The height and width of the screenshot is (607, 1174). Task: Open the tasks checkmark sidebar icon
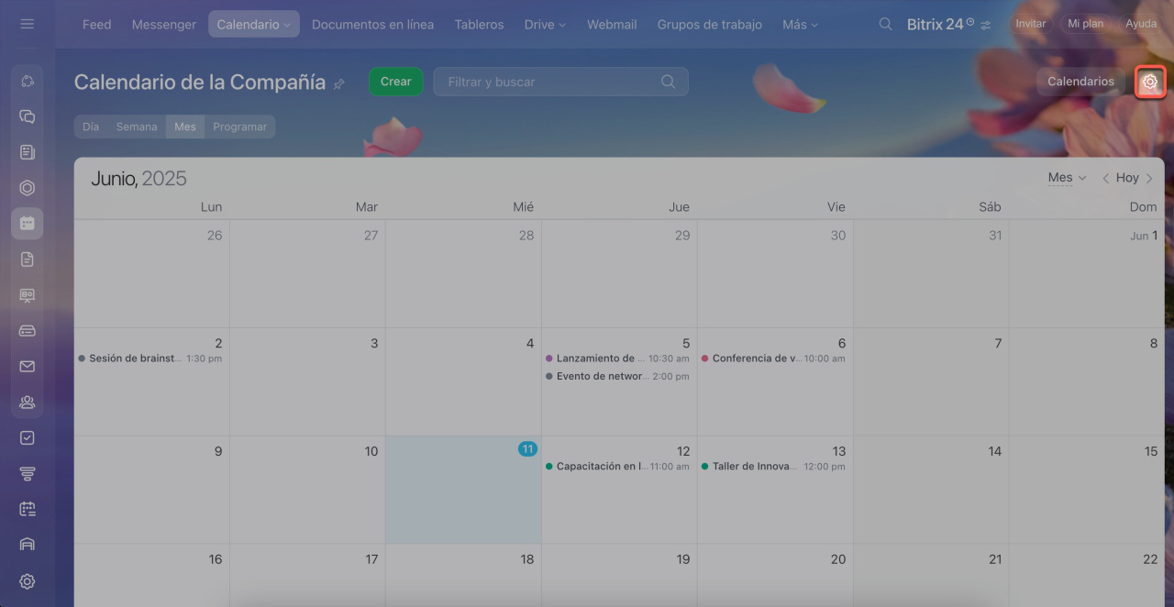pyautogui.click(x=27, y=437)
